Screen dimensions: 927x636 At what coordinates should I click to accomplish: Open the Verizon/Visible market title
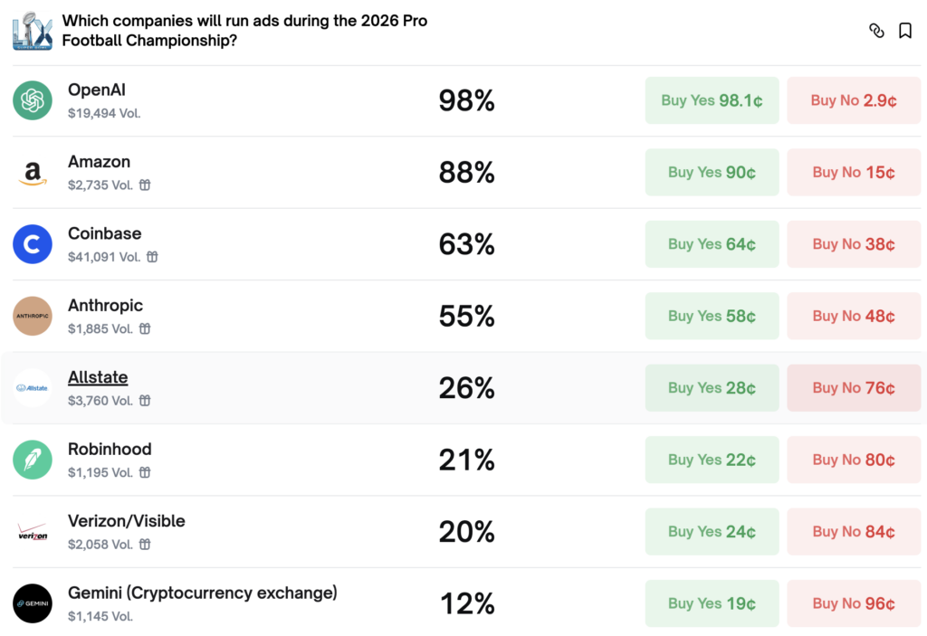tap(126, 521)
